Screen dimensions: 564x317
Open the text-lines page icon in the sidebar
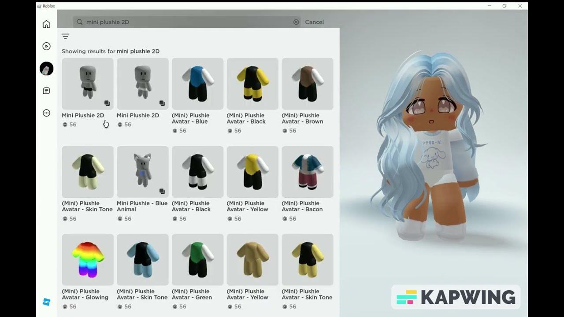coord(46,91)
